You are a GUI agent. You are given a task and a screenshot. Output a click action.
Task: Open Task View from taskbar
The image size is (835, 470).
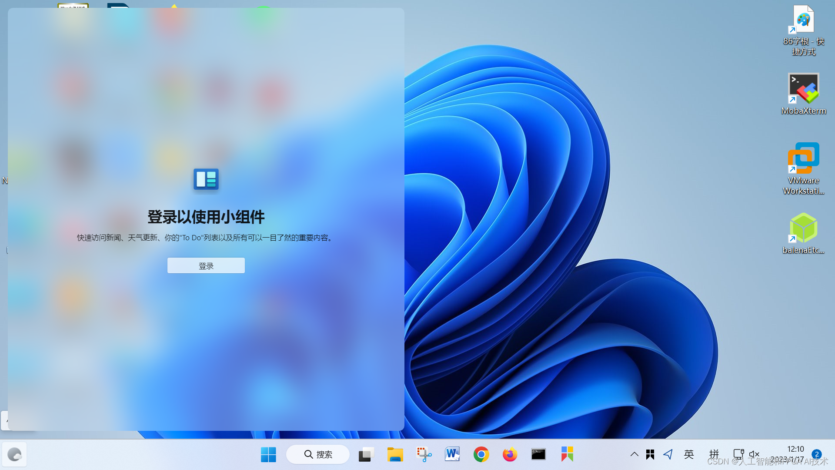(366, 454)
